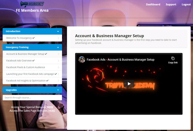Click the Insurgency Training header
193x131 pixels.
point(32,47)
